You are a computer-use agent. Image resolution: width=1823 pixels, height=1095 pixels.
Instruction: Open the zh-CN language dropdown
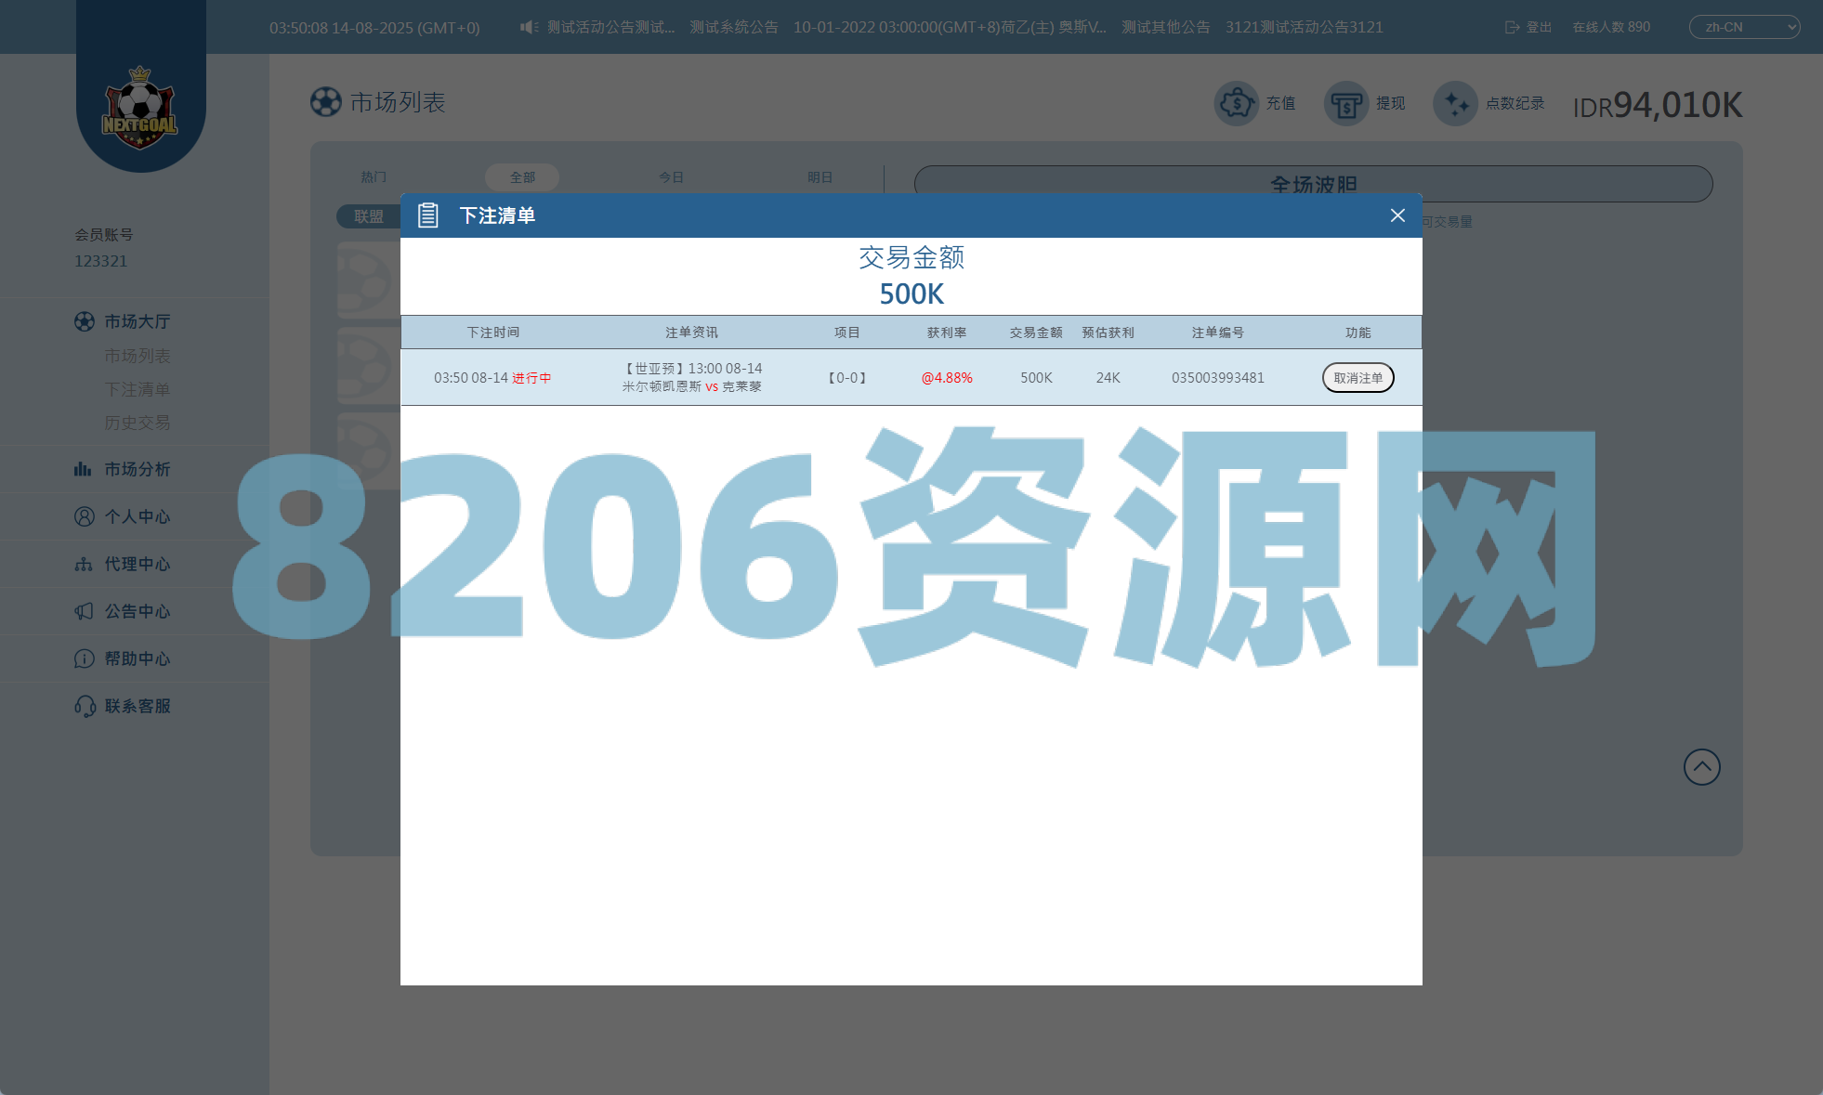pyautogui.click(x=1744, y=27)
